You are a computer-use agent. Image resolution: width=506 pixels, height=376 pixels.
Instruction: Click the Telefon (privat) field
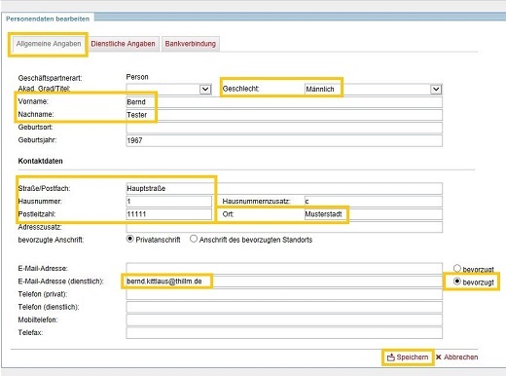(284, 294)
